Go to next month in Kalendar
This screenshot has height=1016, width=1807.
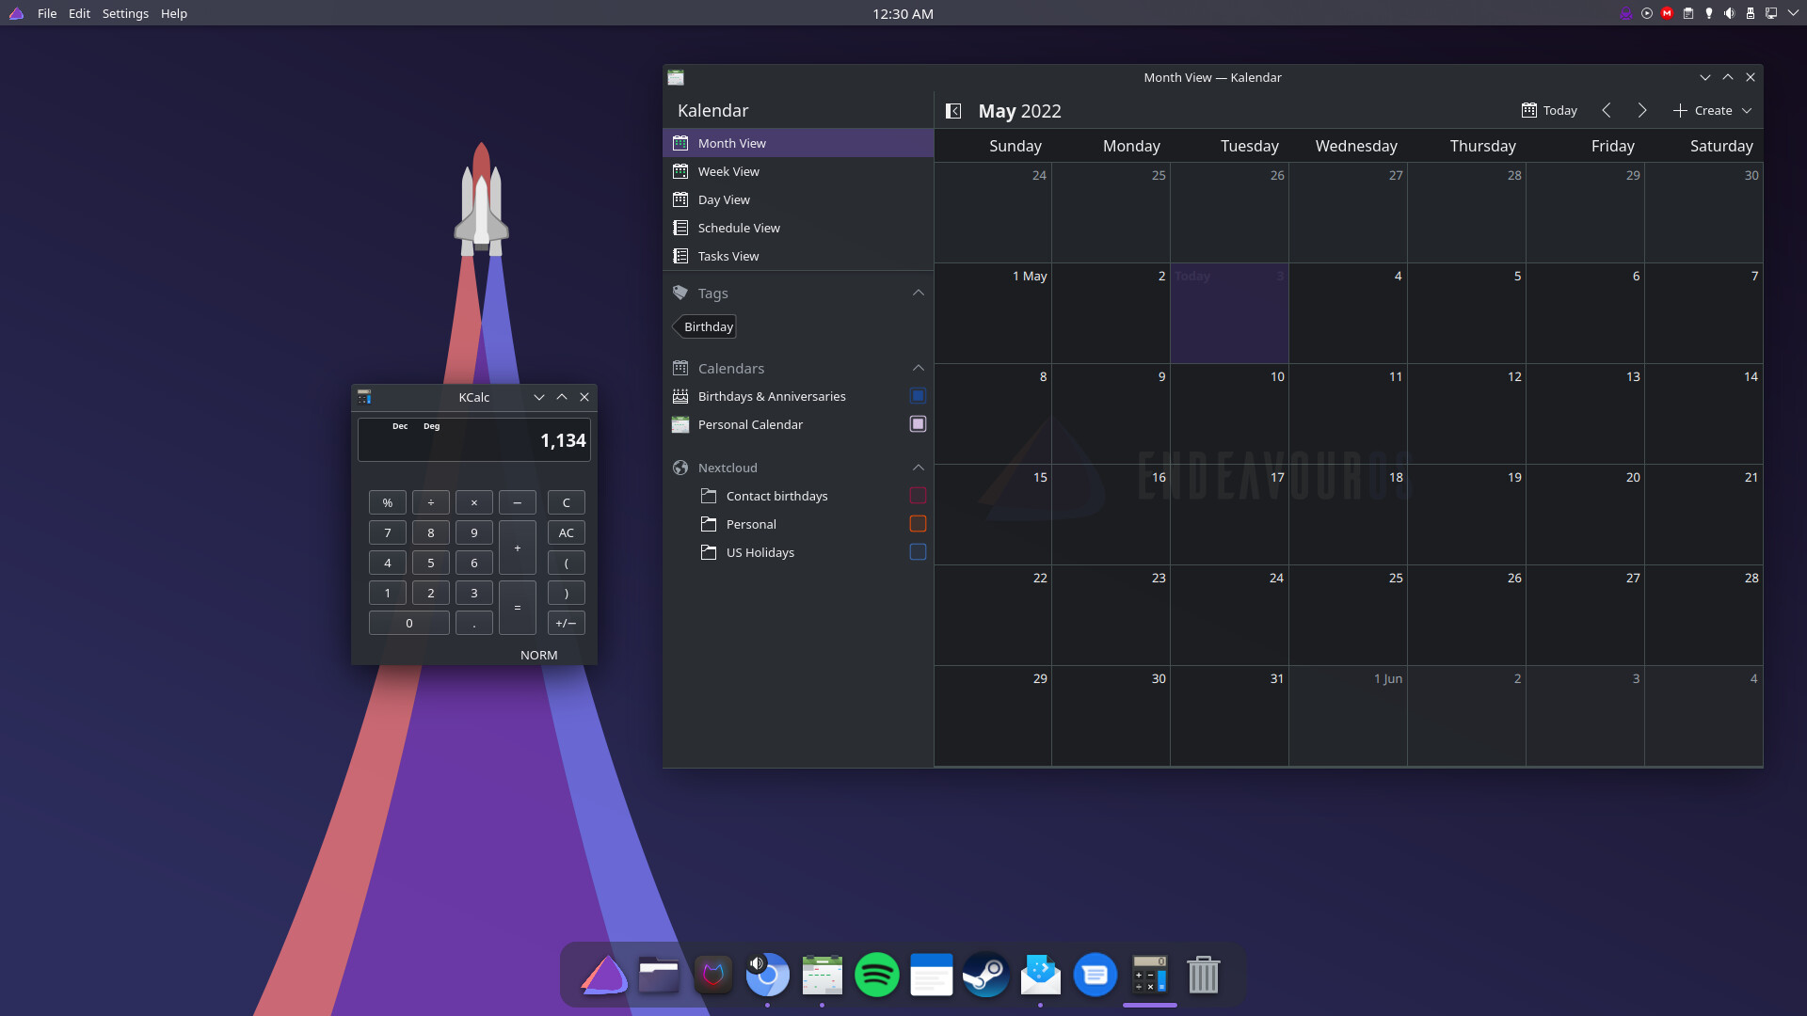click(1642, 111)
